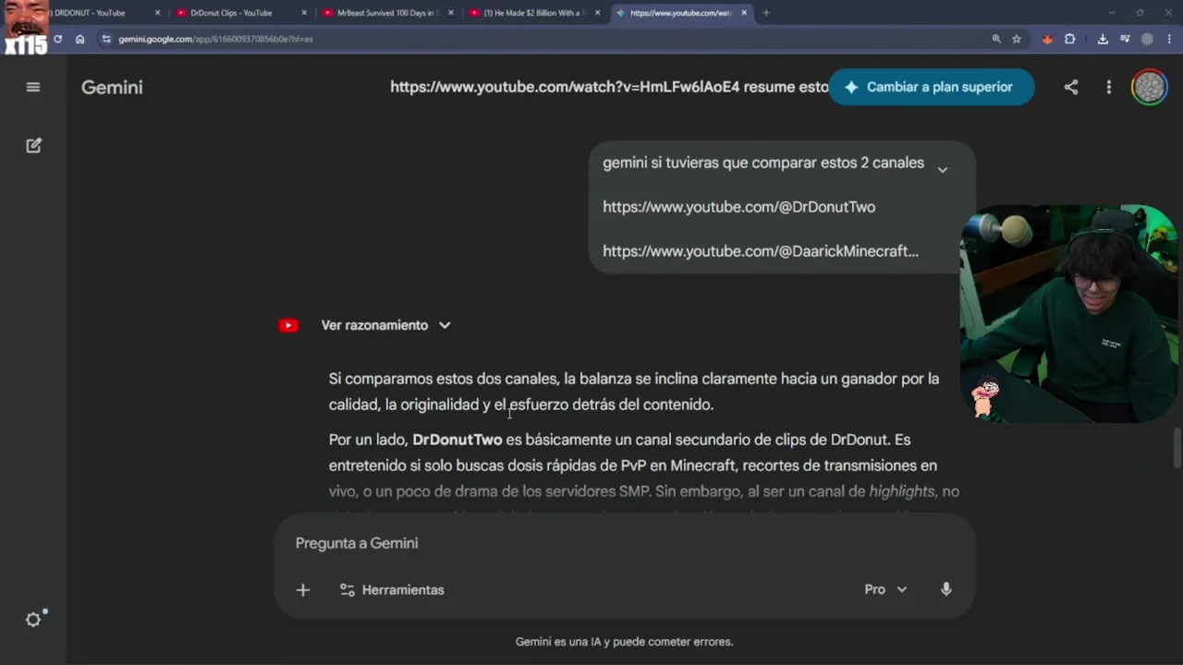Image resolution: width=1183 pixels, height=665 pixels.
Task: Click the streamer webcam overlay
Action: 1068,314
